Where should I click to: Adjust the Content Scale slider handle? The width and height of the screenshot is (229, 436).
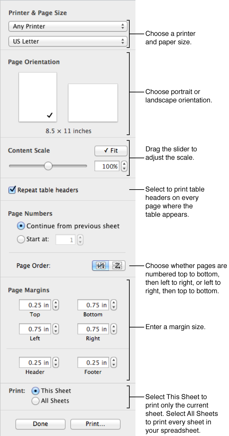click(x=48, y=166)
